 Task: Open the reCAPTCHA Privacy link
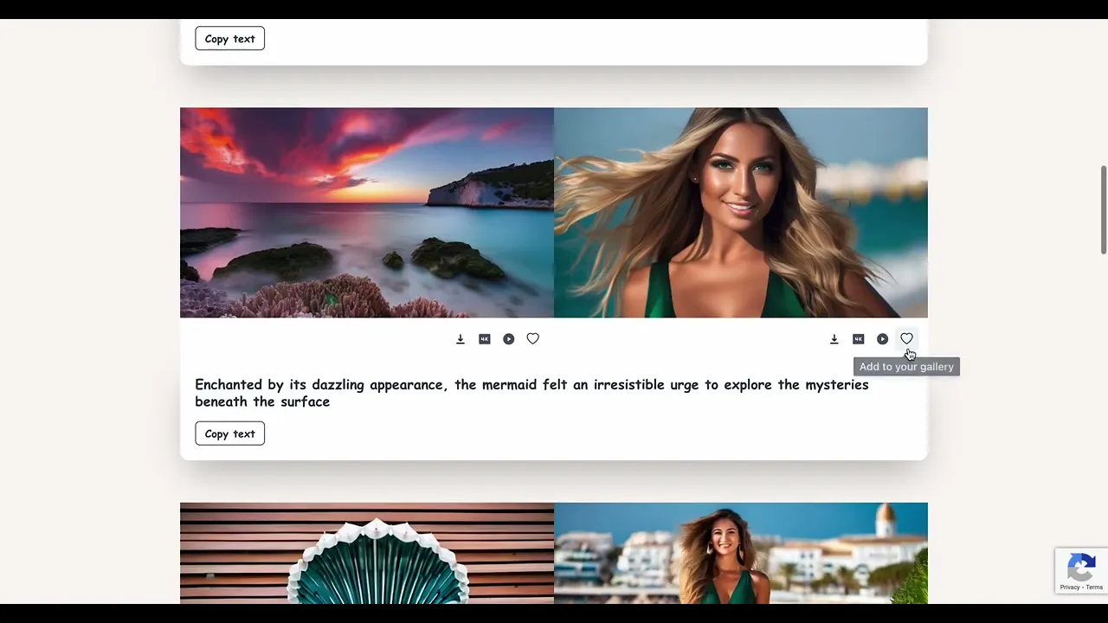1070,588
